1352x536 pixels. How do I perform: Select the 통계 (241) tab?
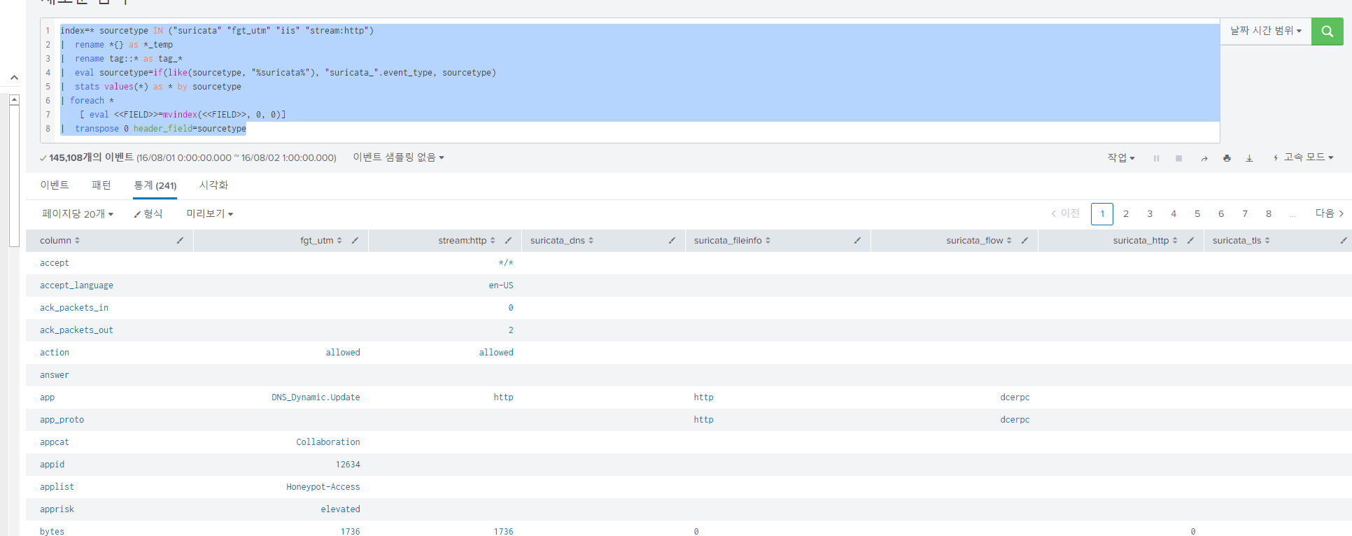[155, 185]
